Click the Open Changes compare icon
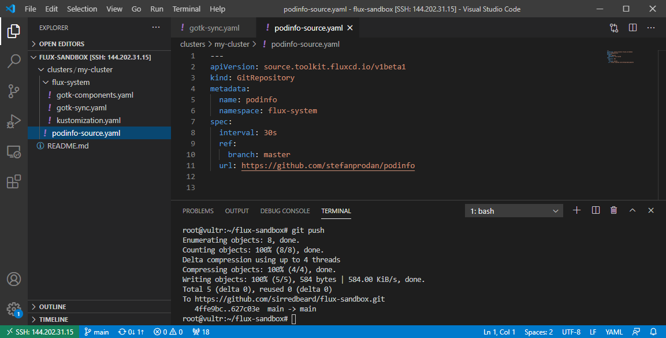The height and width of the screenshot is (338, 666). (614, 28)
